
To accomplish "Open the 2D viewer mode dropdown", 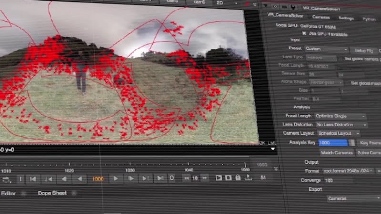I will (227, 3).
